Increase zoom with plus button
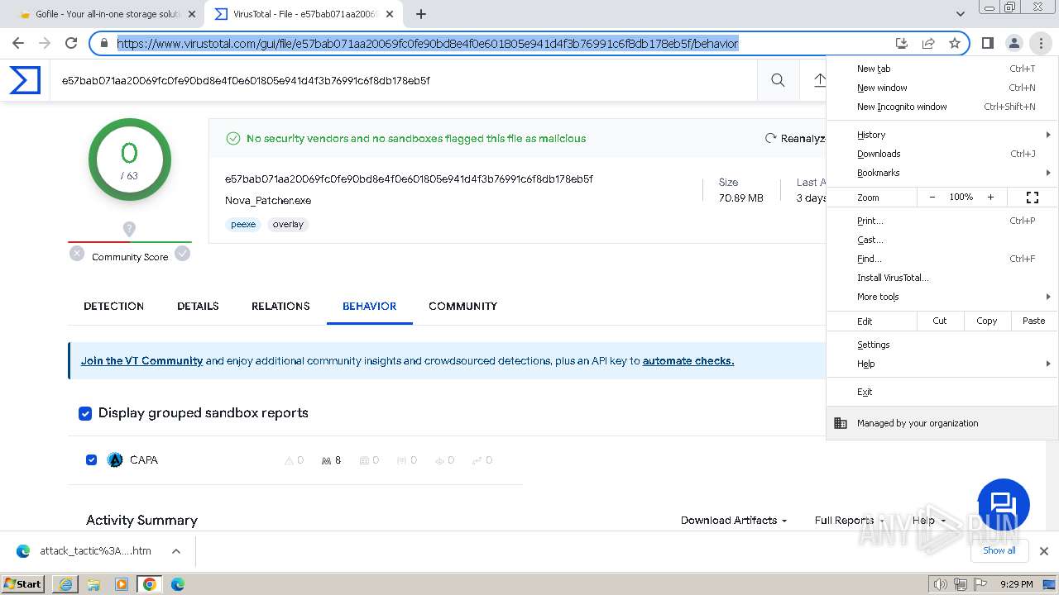The width and height of the screenshot is (1059, 595). tap(990, 198)
